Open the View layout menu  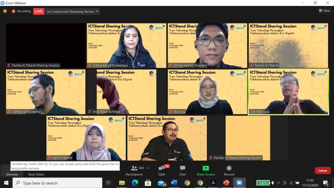(324, 11)
